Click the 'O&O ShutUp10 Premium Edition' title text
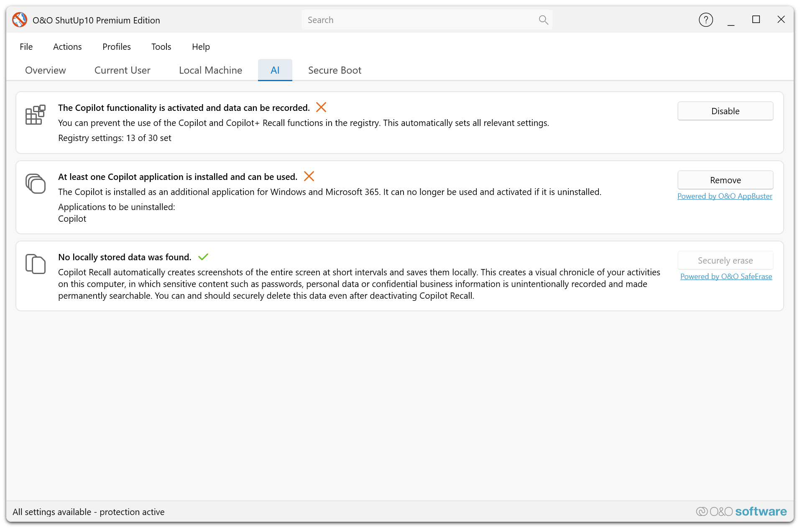 [96, 21]
